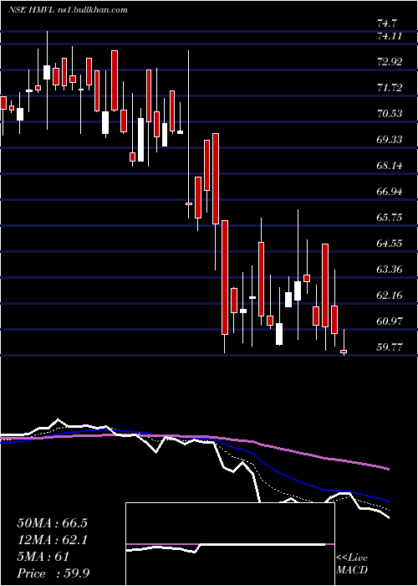Click the 69.33 price axis label
Image resolution: width=418 pixels, height=586 pixels.
point(390,140)
